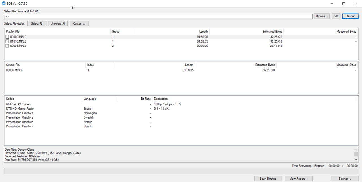Select the 00006.M2TS stream file row
This screenshot has width=362, height=182.
(181, 70)
